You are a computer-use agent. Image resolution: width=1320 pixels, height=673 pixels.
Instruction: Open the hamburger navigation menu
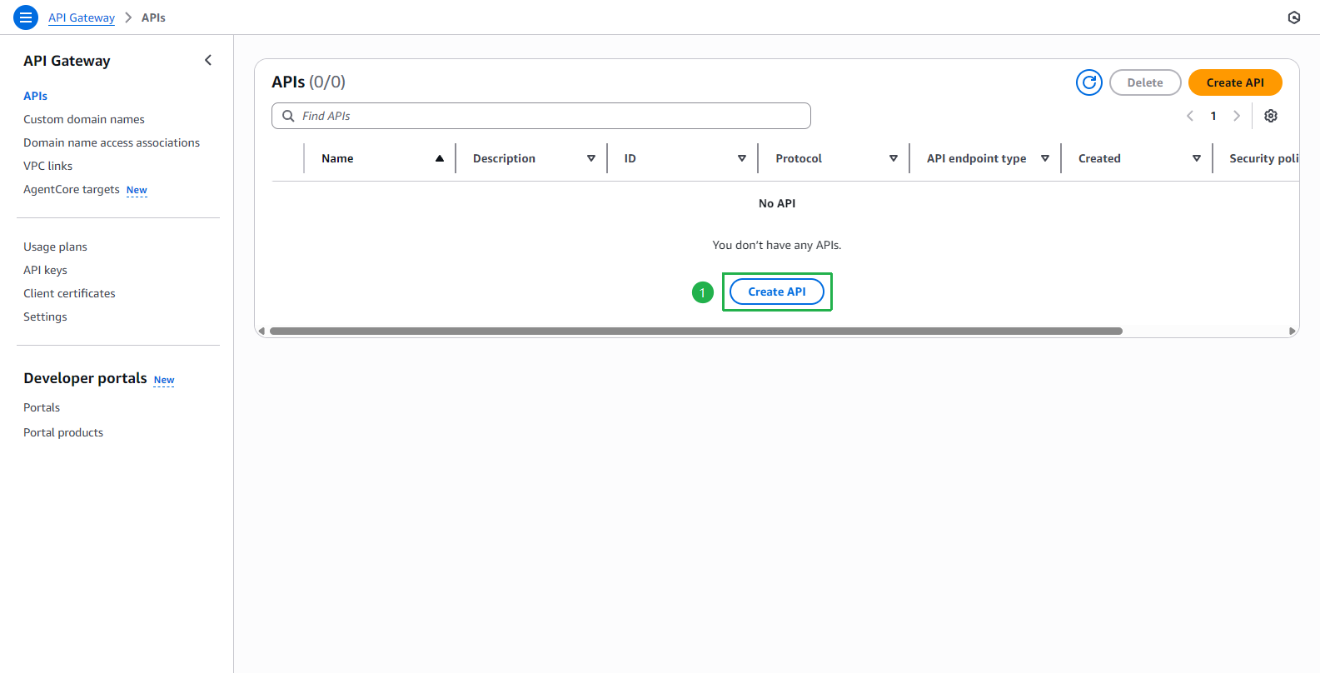pyautogui.click(x=26, y=17)
